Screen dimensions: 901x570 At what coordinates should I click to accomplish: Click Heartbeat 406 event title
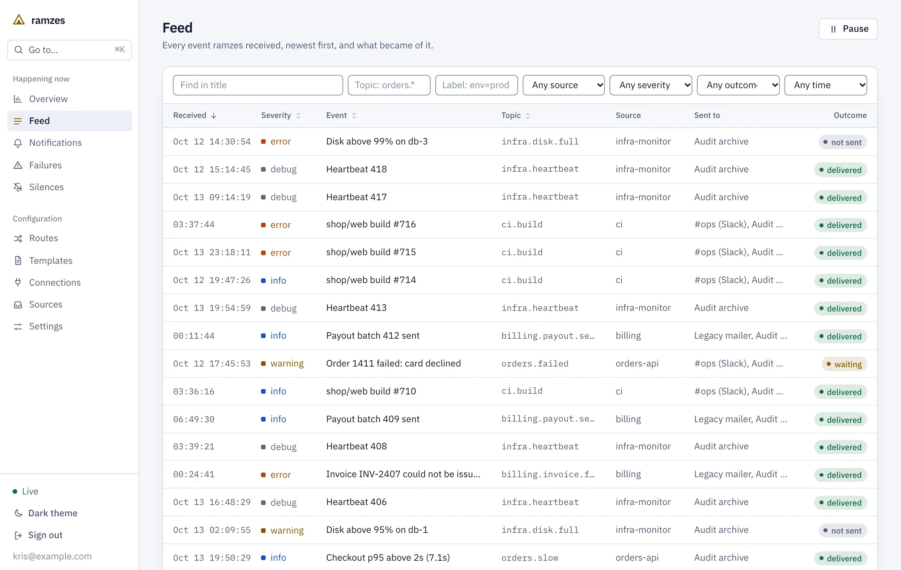pos(356,502)
